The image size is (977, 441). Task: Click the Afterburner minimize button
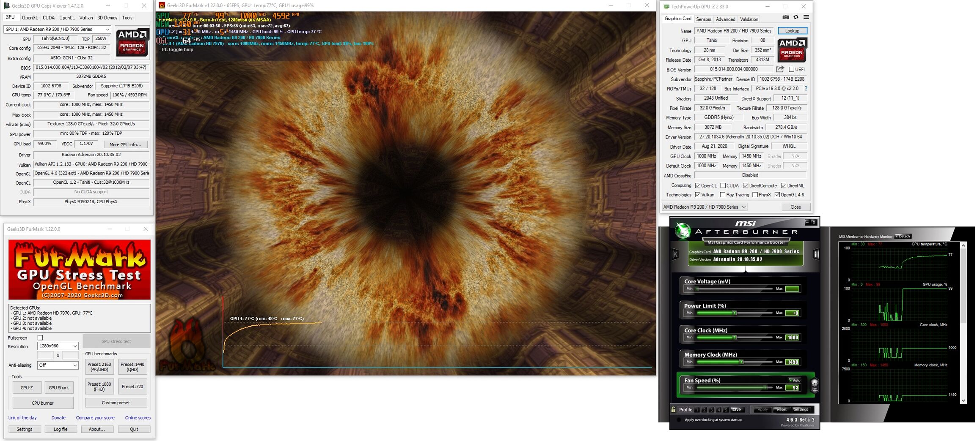pos(807,222)
